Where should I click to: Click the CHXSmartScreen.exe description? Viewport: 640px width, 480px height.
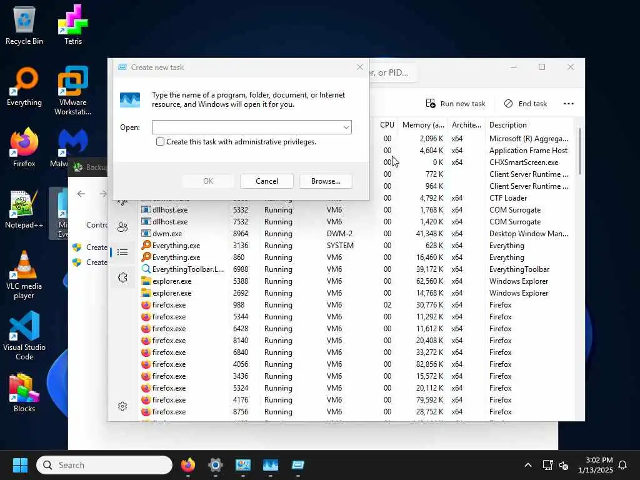point(524,162)
